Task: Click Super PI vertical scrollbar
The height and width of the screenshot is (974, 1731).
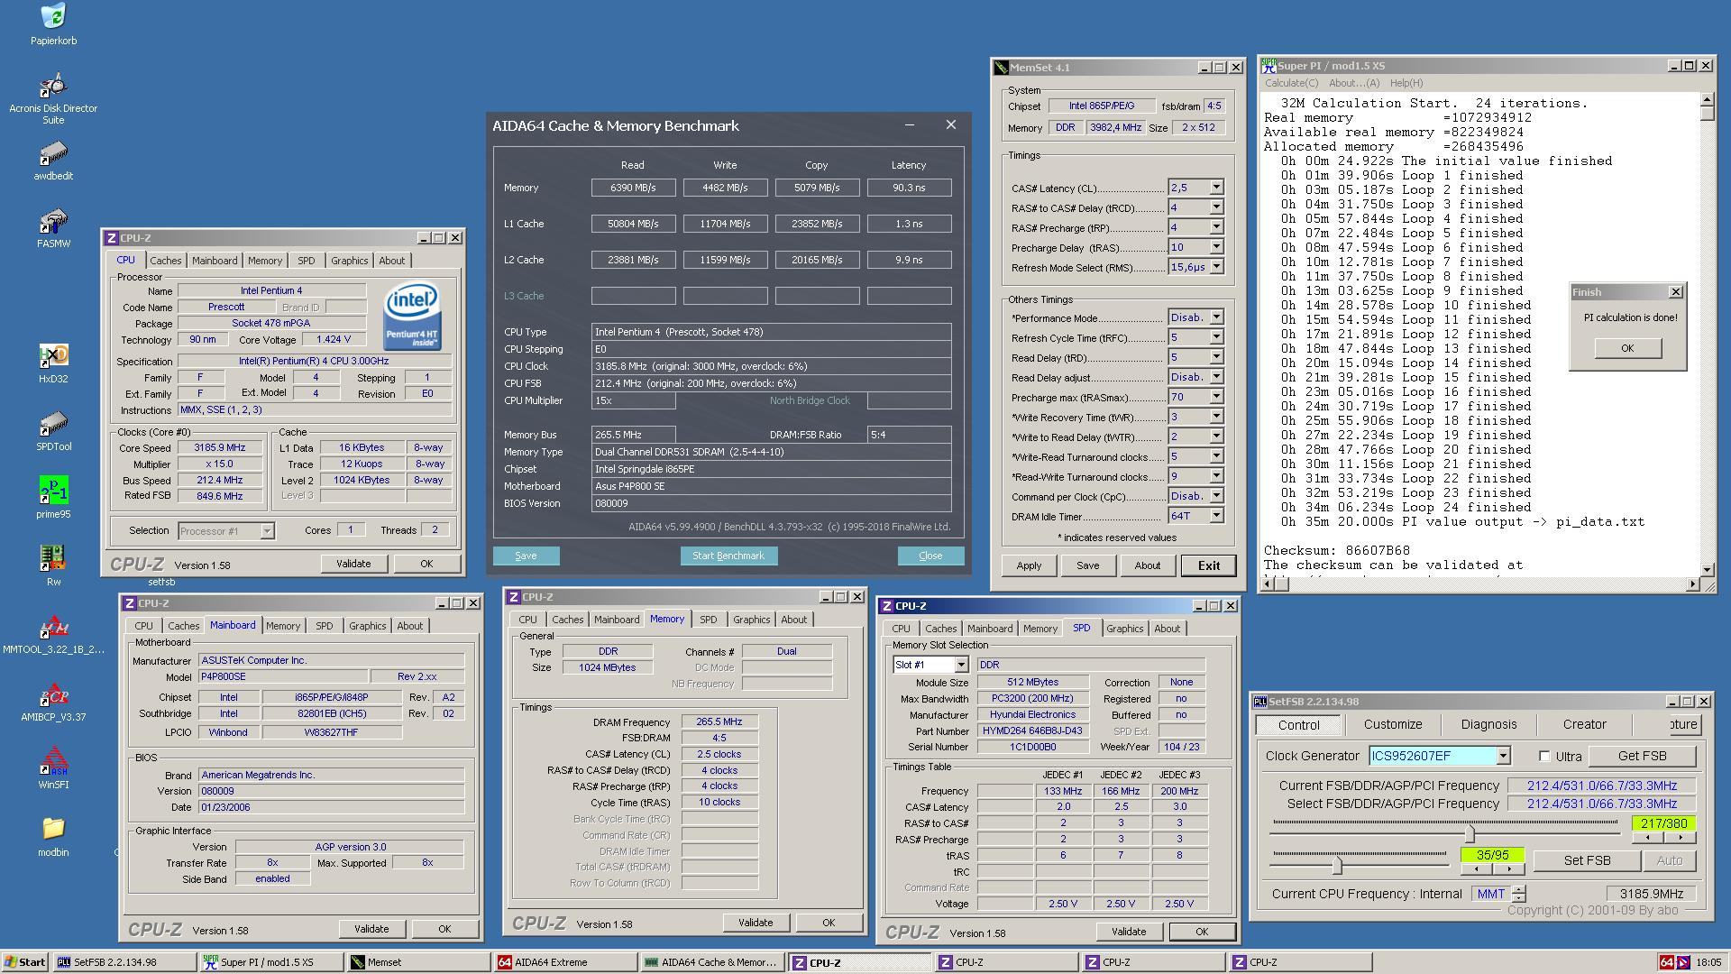Action: [1707, 335]
